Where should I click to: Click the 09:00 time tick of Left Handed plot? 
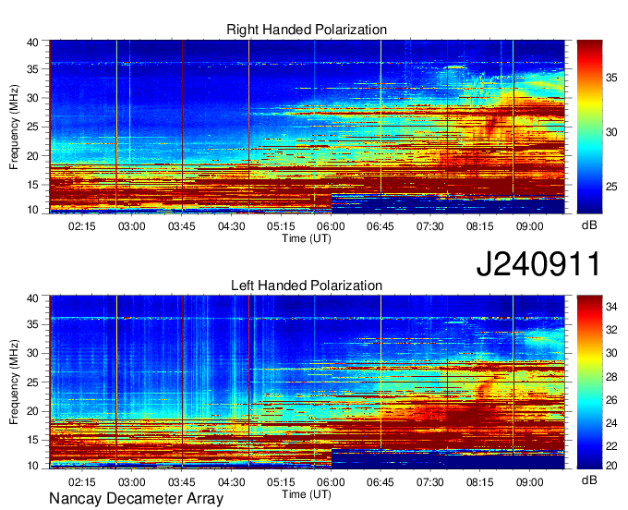[x=529, y=481]
